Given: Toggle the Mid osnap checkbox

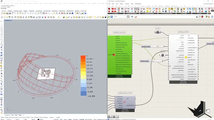Looking at the screenshot, I should (x=15, y=118).
